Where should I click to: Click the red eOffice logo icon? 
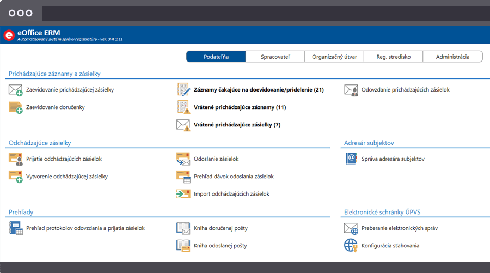point(9,35)
